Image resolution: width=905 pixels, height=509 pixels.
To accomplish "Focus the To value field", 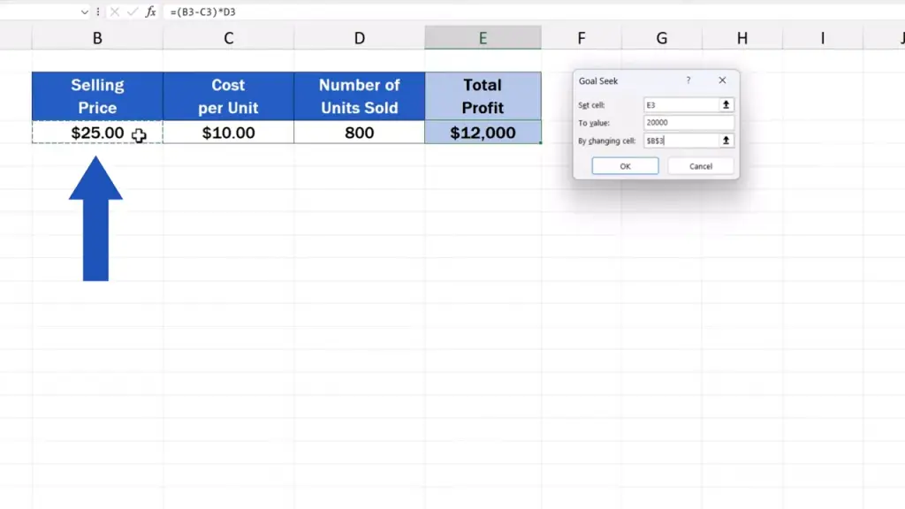I will coord(688,123).
